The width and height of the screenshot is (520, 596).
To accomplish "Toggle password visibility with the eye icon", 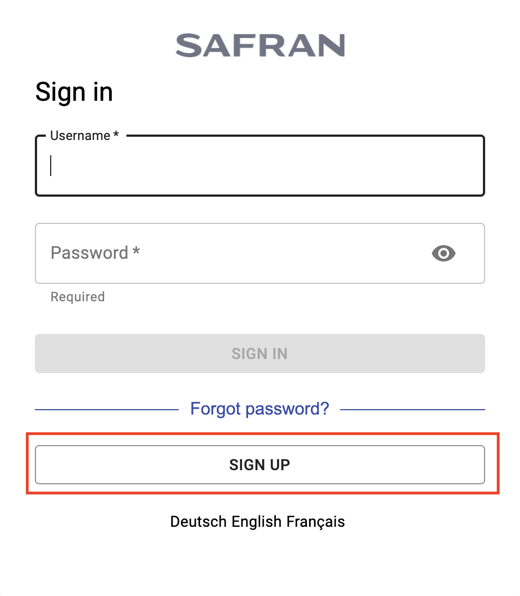I will [443, 253].
